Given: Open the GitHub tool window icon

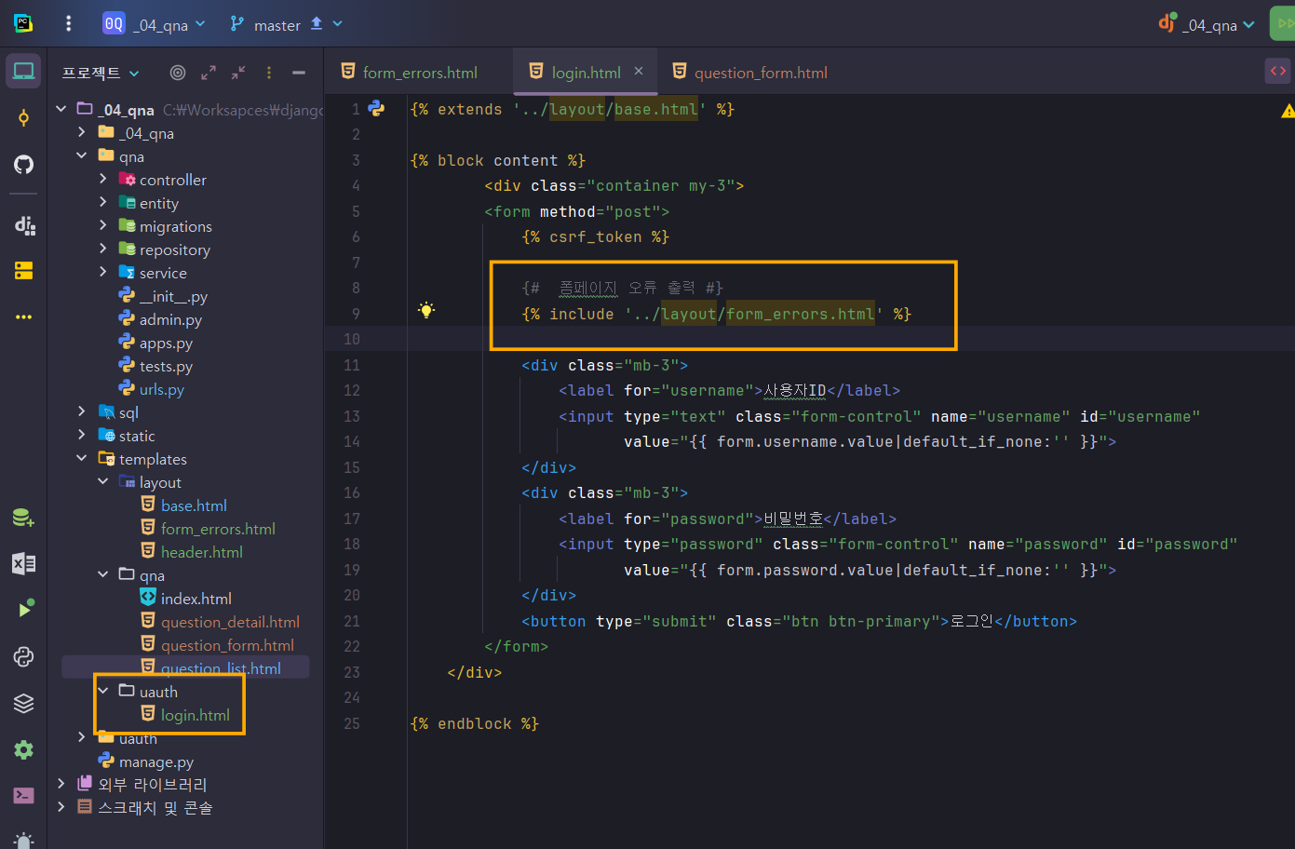Looking at the screenshot, I should 23,165.
